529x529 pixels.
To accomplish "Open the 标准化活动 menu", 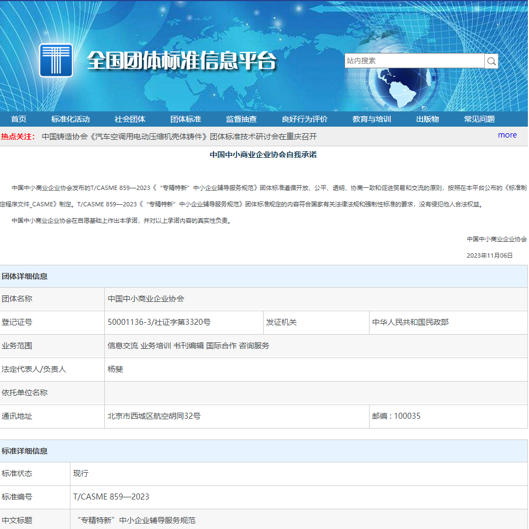I will (70, 119).
